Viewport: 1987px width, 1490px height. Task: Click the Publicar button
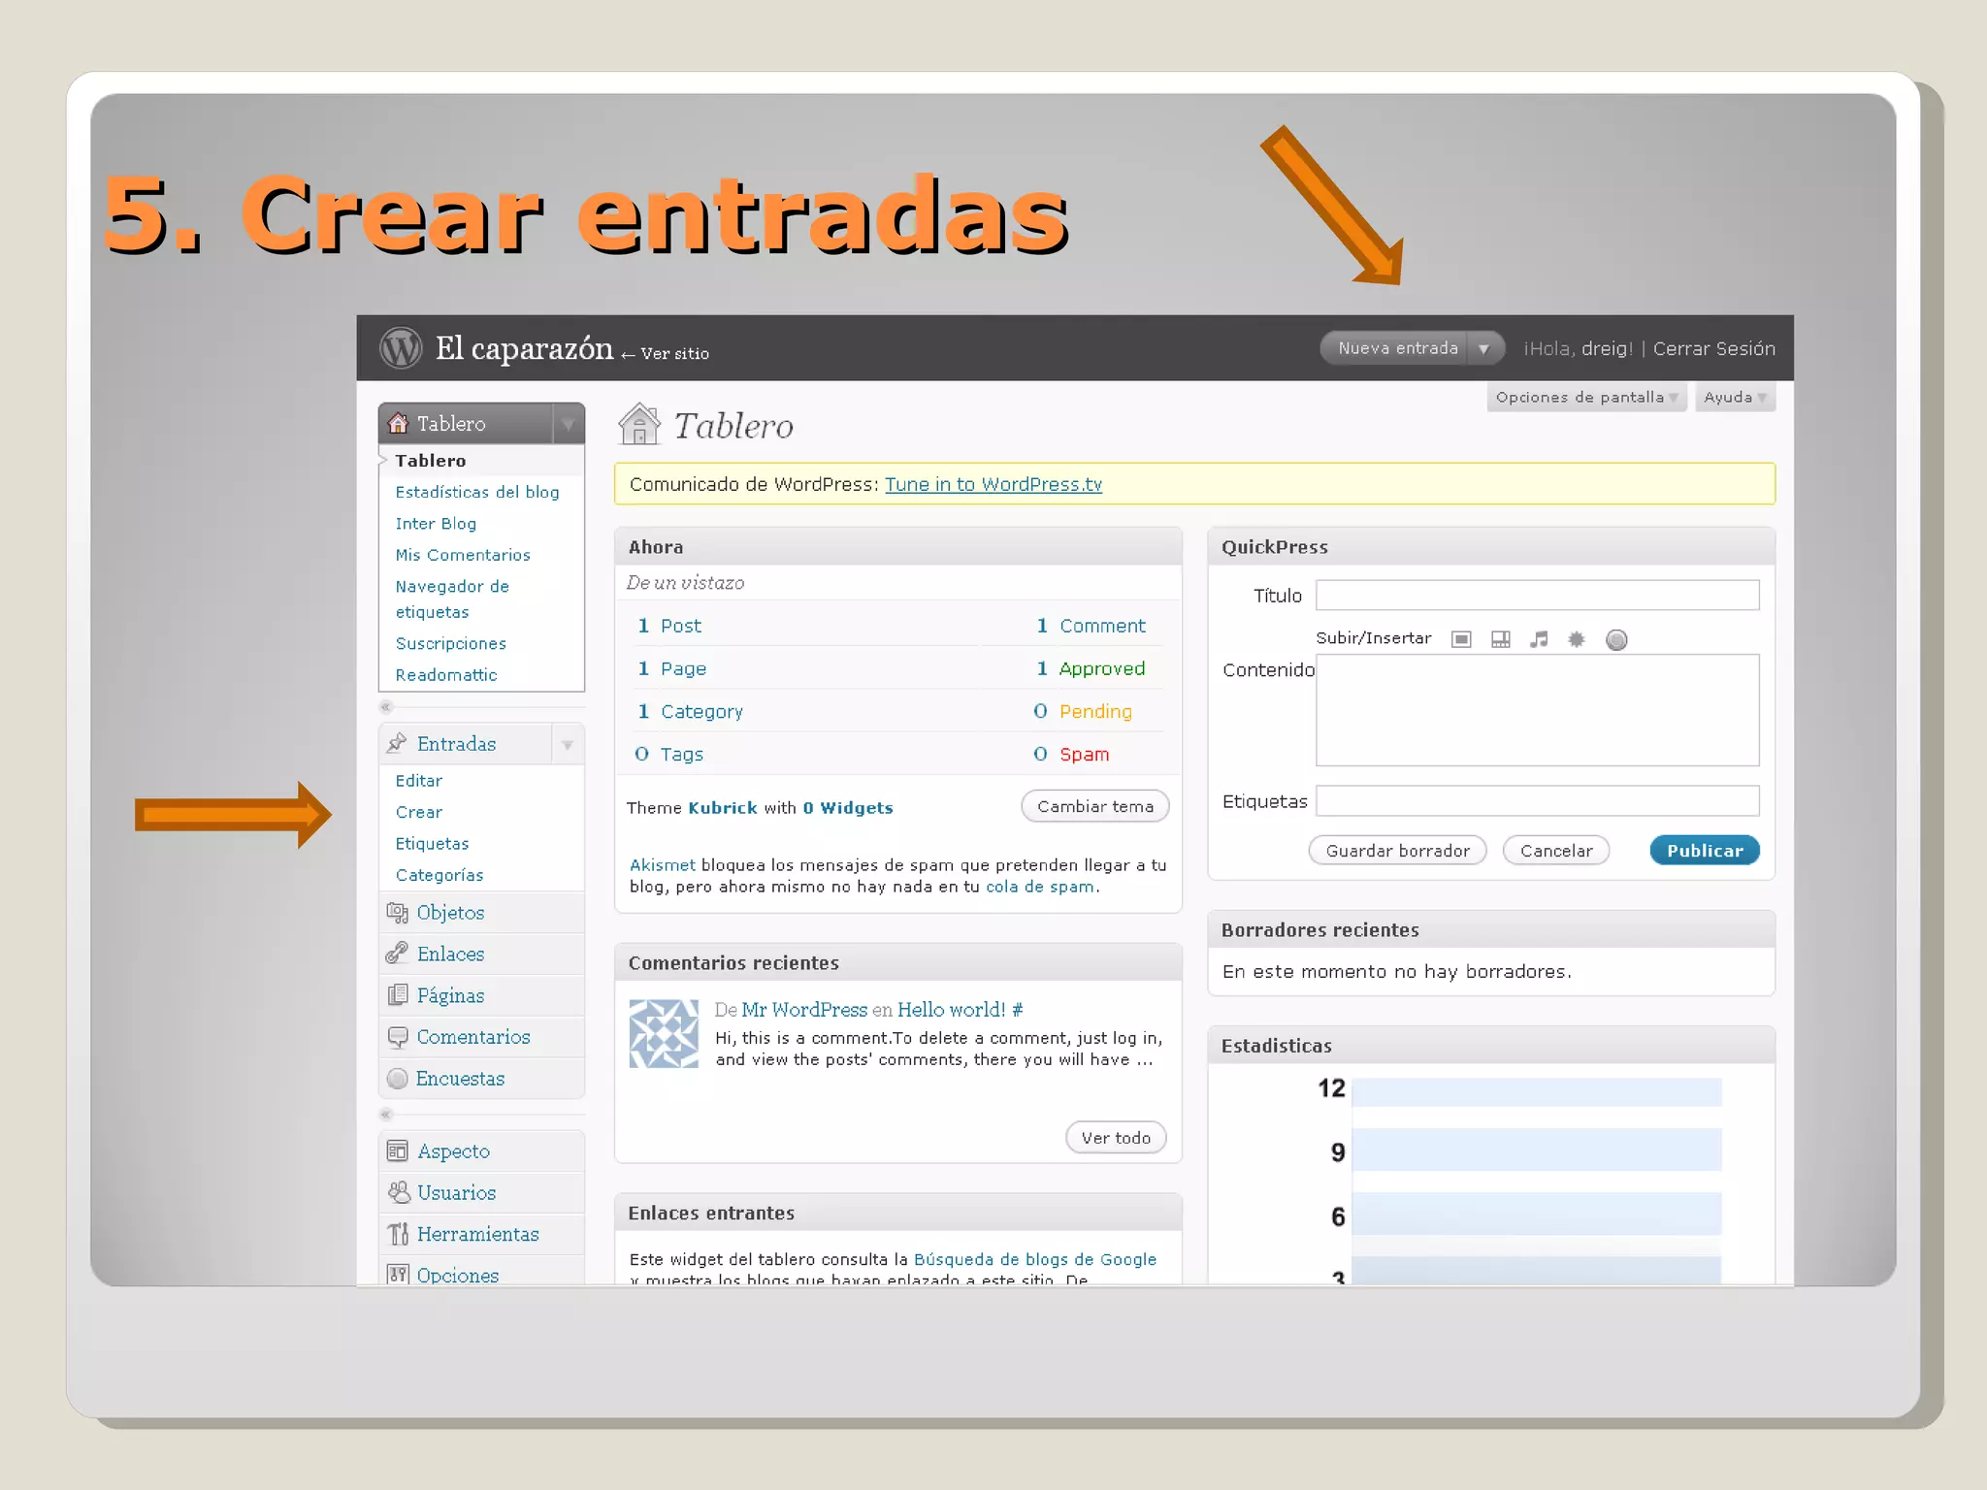pos(1705,851)
